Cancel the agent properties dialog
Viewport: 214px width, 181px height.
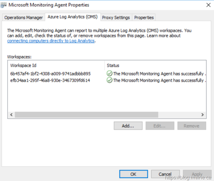click(x=165, y=174)
